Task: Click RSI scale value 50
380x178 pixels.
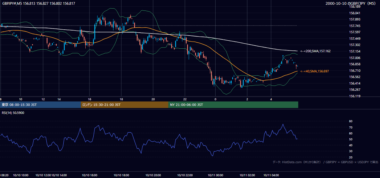Action: pos(351,139)
